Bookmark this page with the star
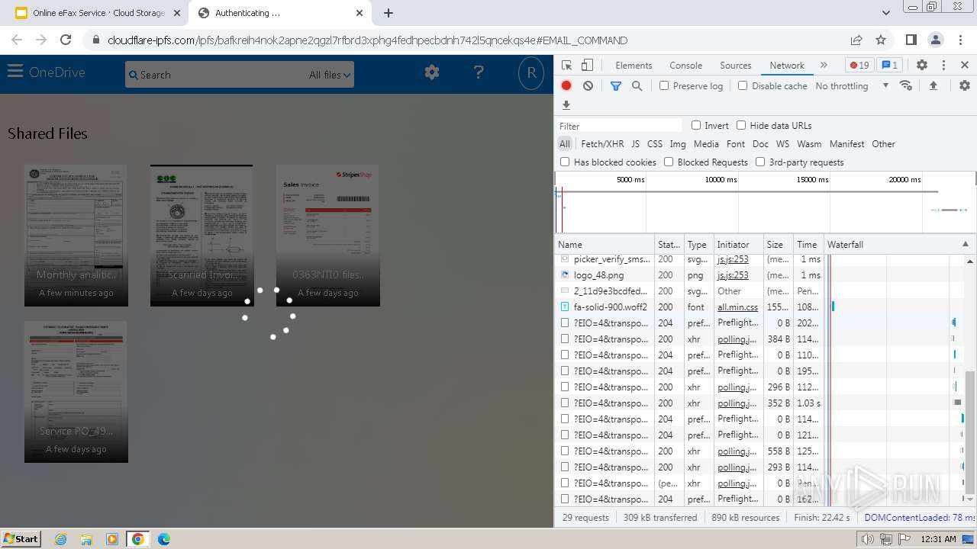The height and width of the screenshot is (549, 977). pyautogui.click(x=881, y=40)
